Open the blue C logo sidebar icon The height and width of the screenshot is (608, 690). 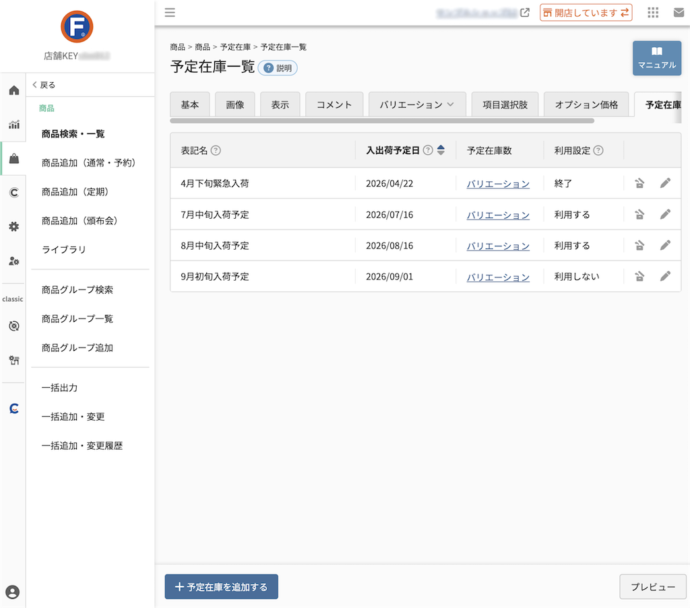[x=14, y=409]
